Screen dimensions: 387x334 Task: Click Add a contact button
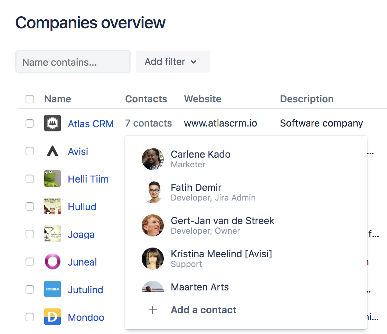pos(204,310)
